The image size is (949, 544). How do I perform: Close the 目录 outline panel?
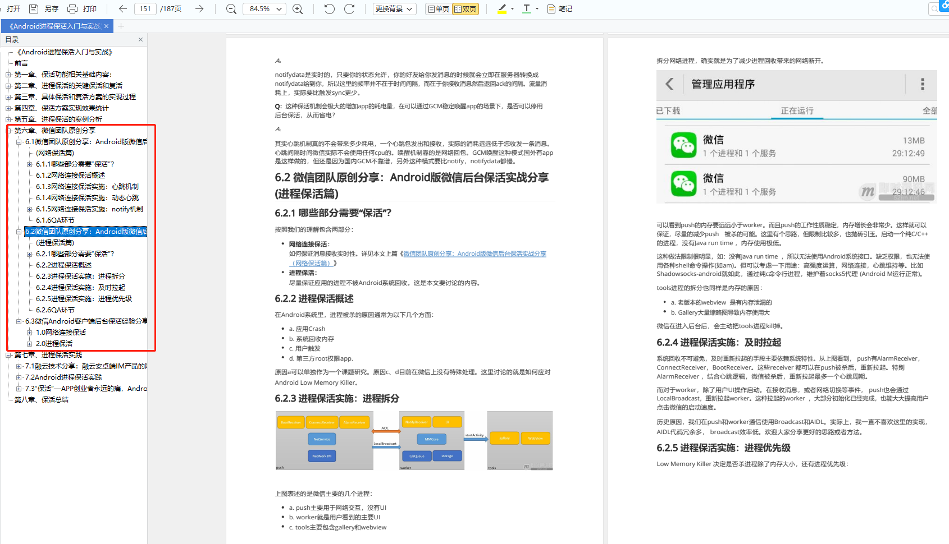tap(140, 40)
